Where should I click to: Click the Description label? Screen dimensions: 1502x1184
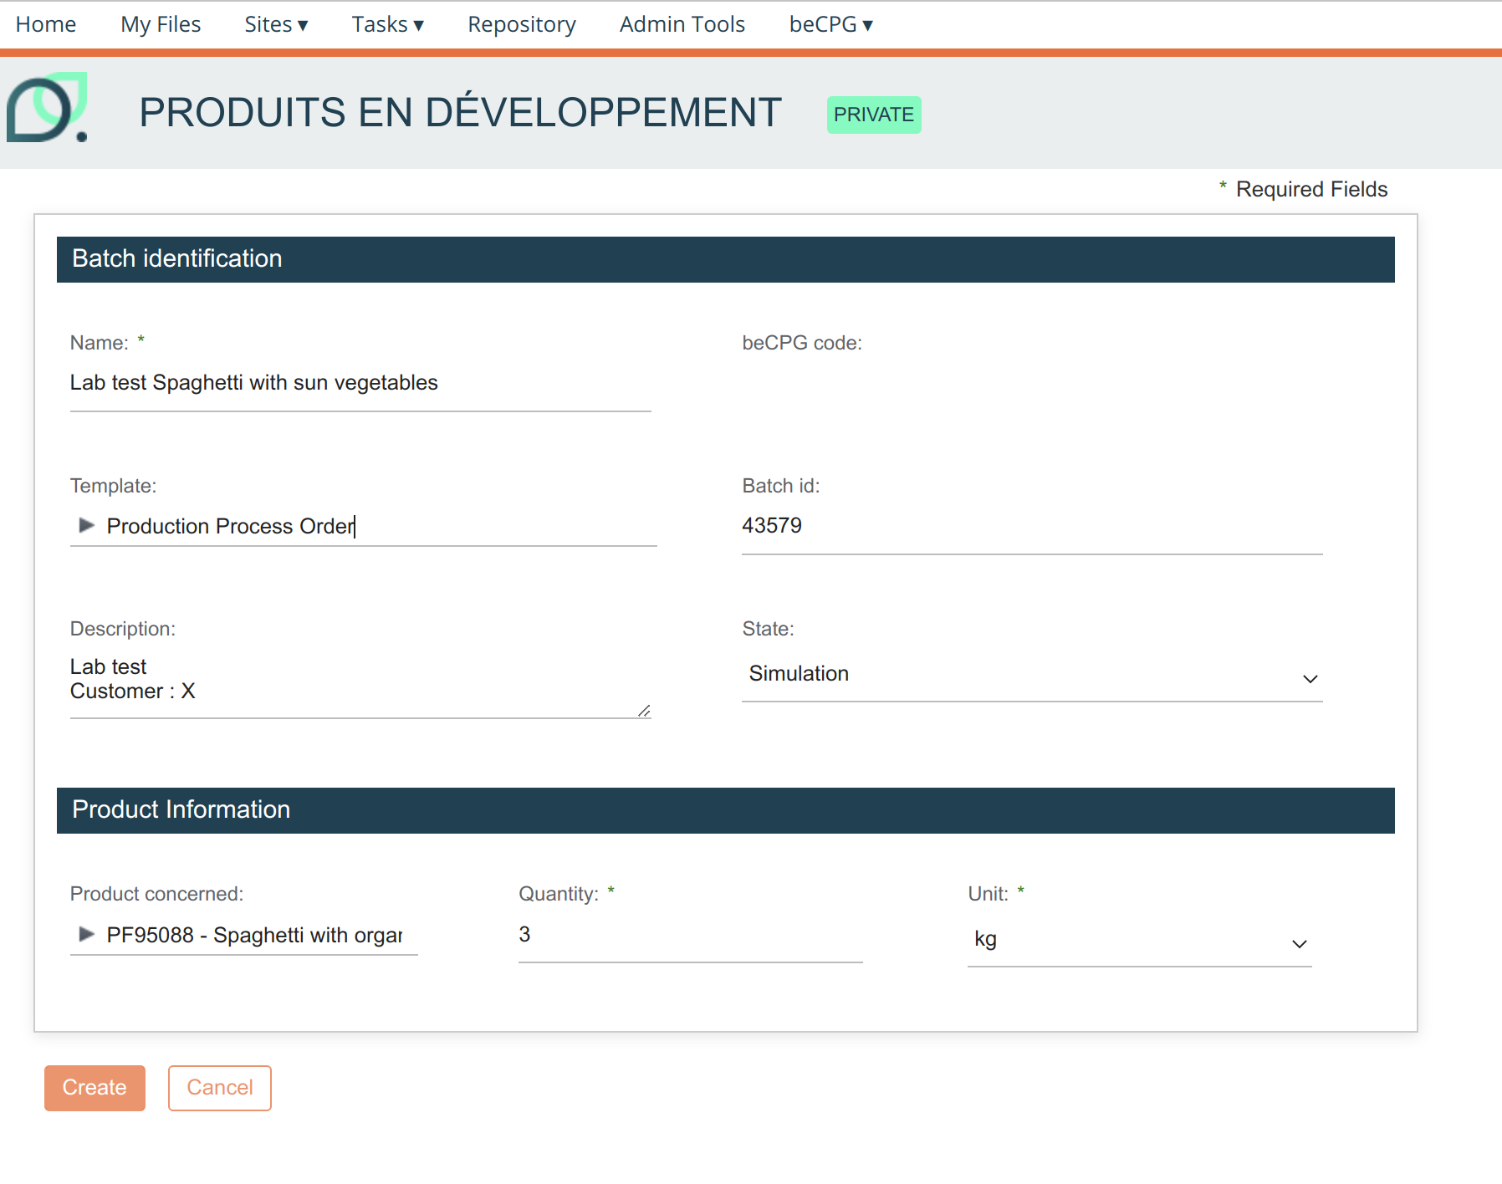click(x=123, y=629)
